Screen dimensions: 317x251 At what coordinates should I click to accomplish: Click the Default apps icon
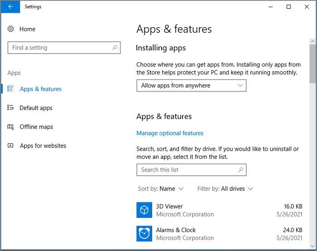(11, 108)
